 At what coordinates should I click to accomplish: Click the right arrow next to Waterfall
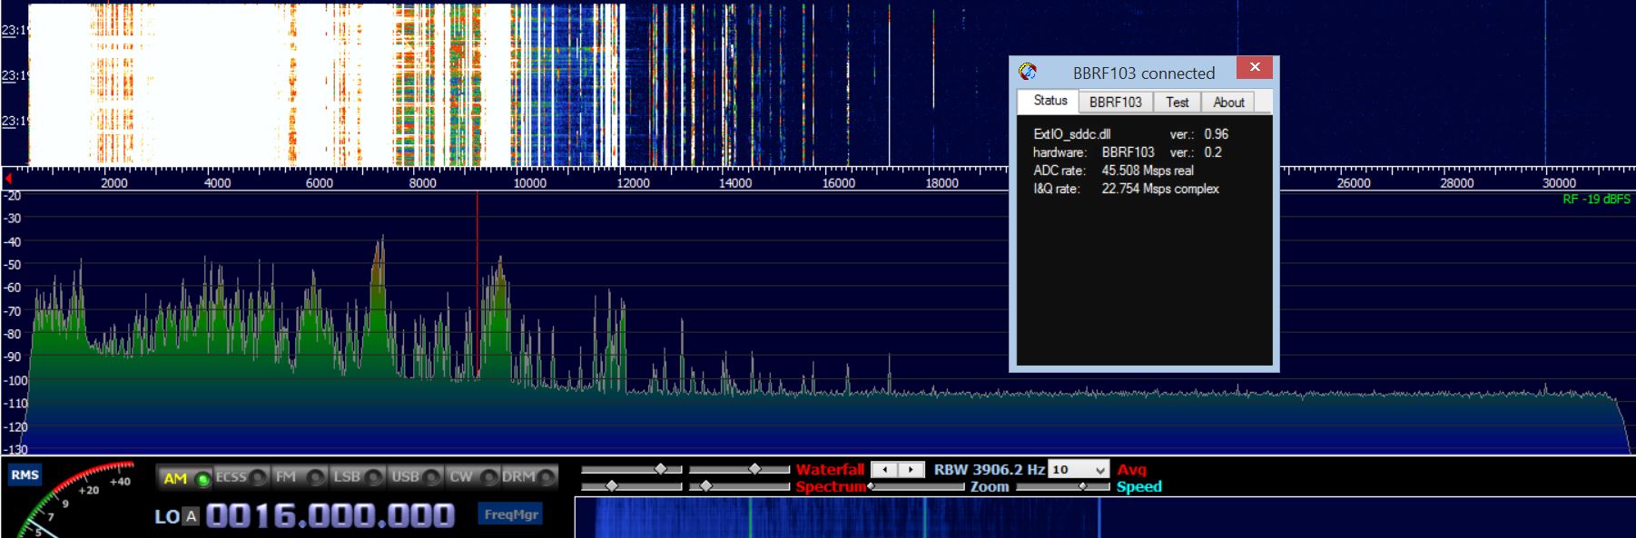[911, 469]
